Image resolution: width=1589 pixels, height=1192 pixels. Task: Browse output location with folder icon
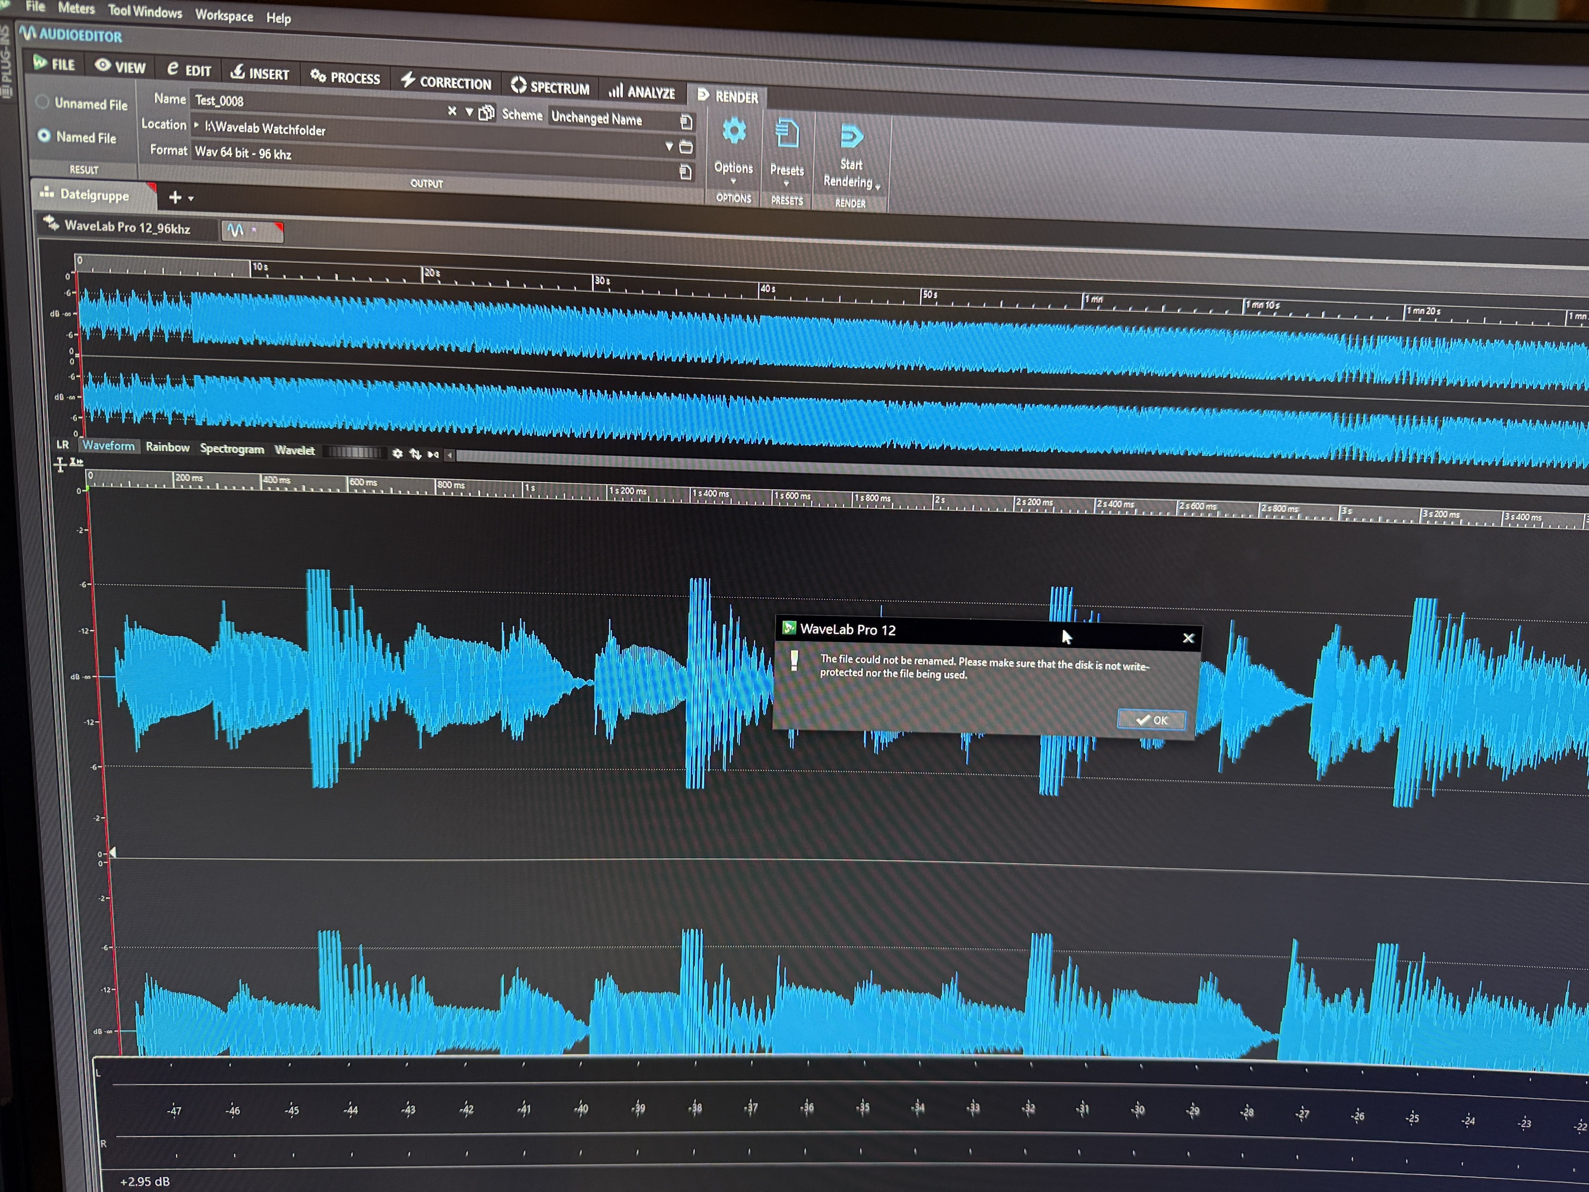(686, 147)
